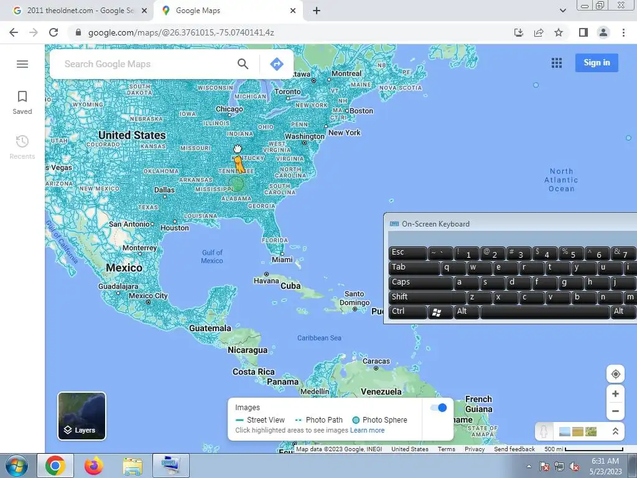Show hidden system tray icons

coord(529,466)
